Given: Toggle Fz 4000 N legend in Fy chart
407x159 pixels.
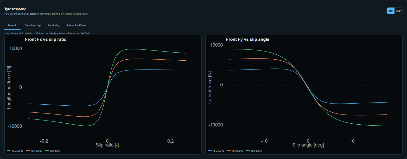Looking at the screenshot, I should (235, 151).
